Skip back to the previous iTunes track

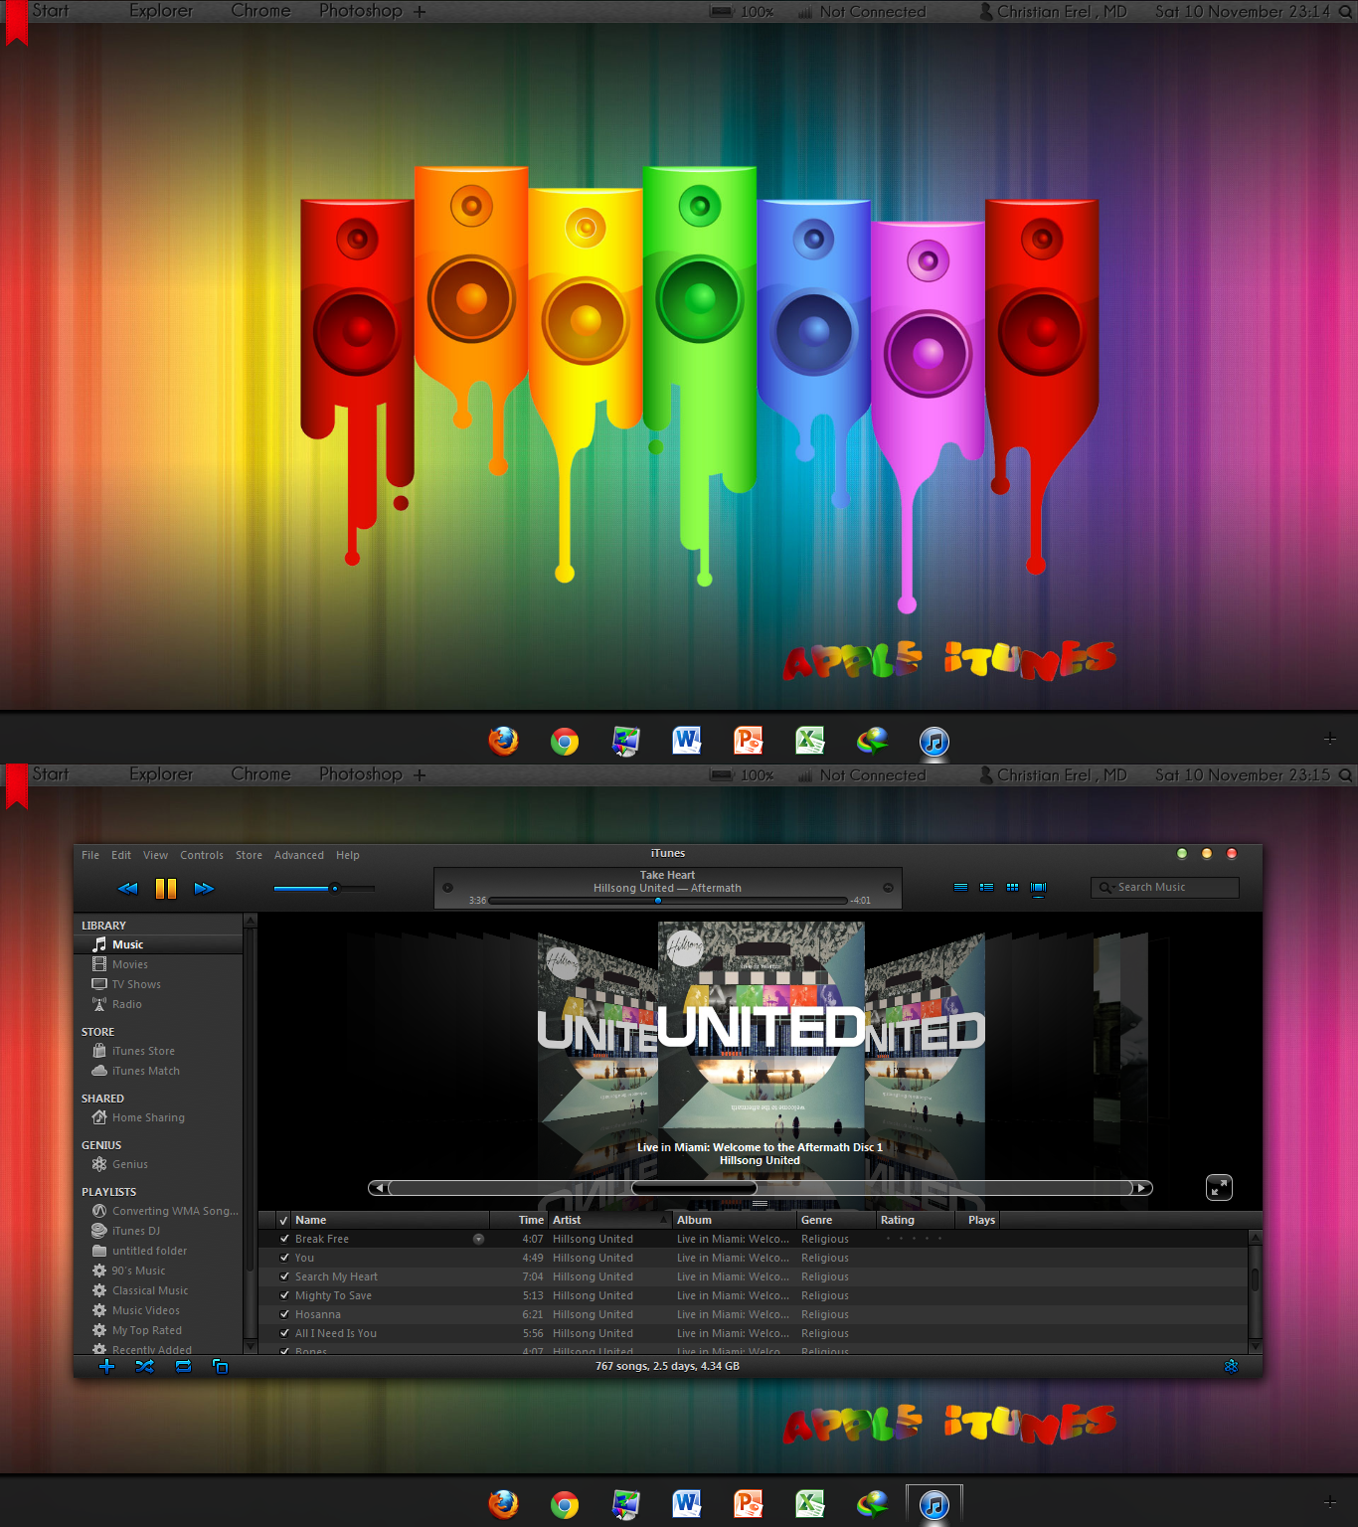click(x=127, y=889)
